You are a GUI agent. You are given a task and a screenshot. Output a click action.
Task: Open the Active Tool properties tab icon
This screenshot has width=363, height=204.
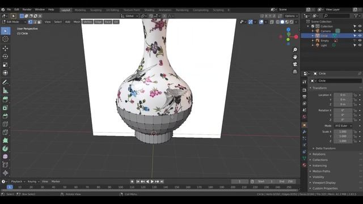[x=305, y=82]
